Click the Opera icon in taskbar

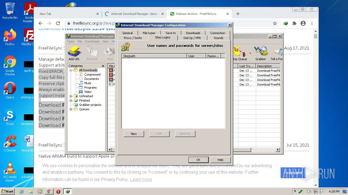coord(58,191)
